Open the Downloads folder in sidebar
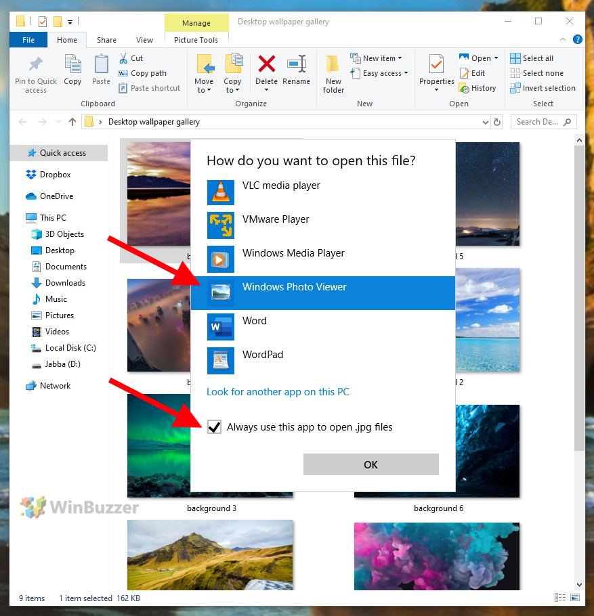Screen dimensions: 594x616 tap(58, 283)
